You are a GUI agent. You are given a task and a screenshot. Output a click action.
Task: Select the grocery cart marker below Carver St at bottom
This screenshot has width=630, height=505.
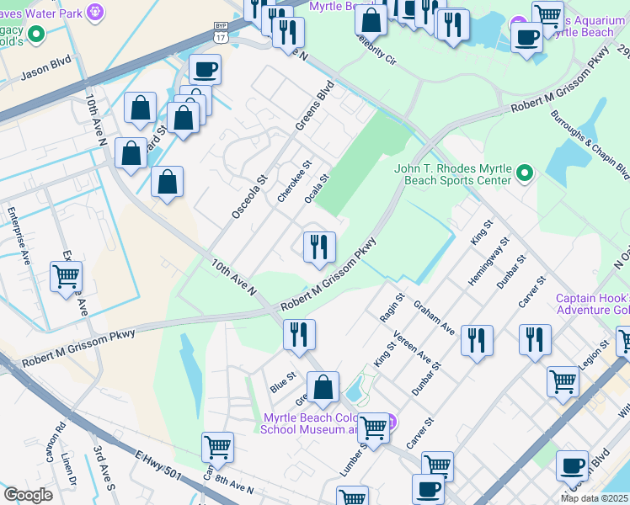point(437,466)
